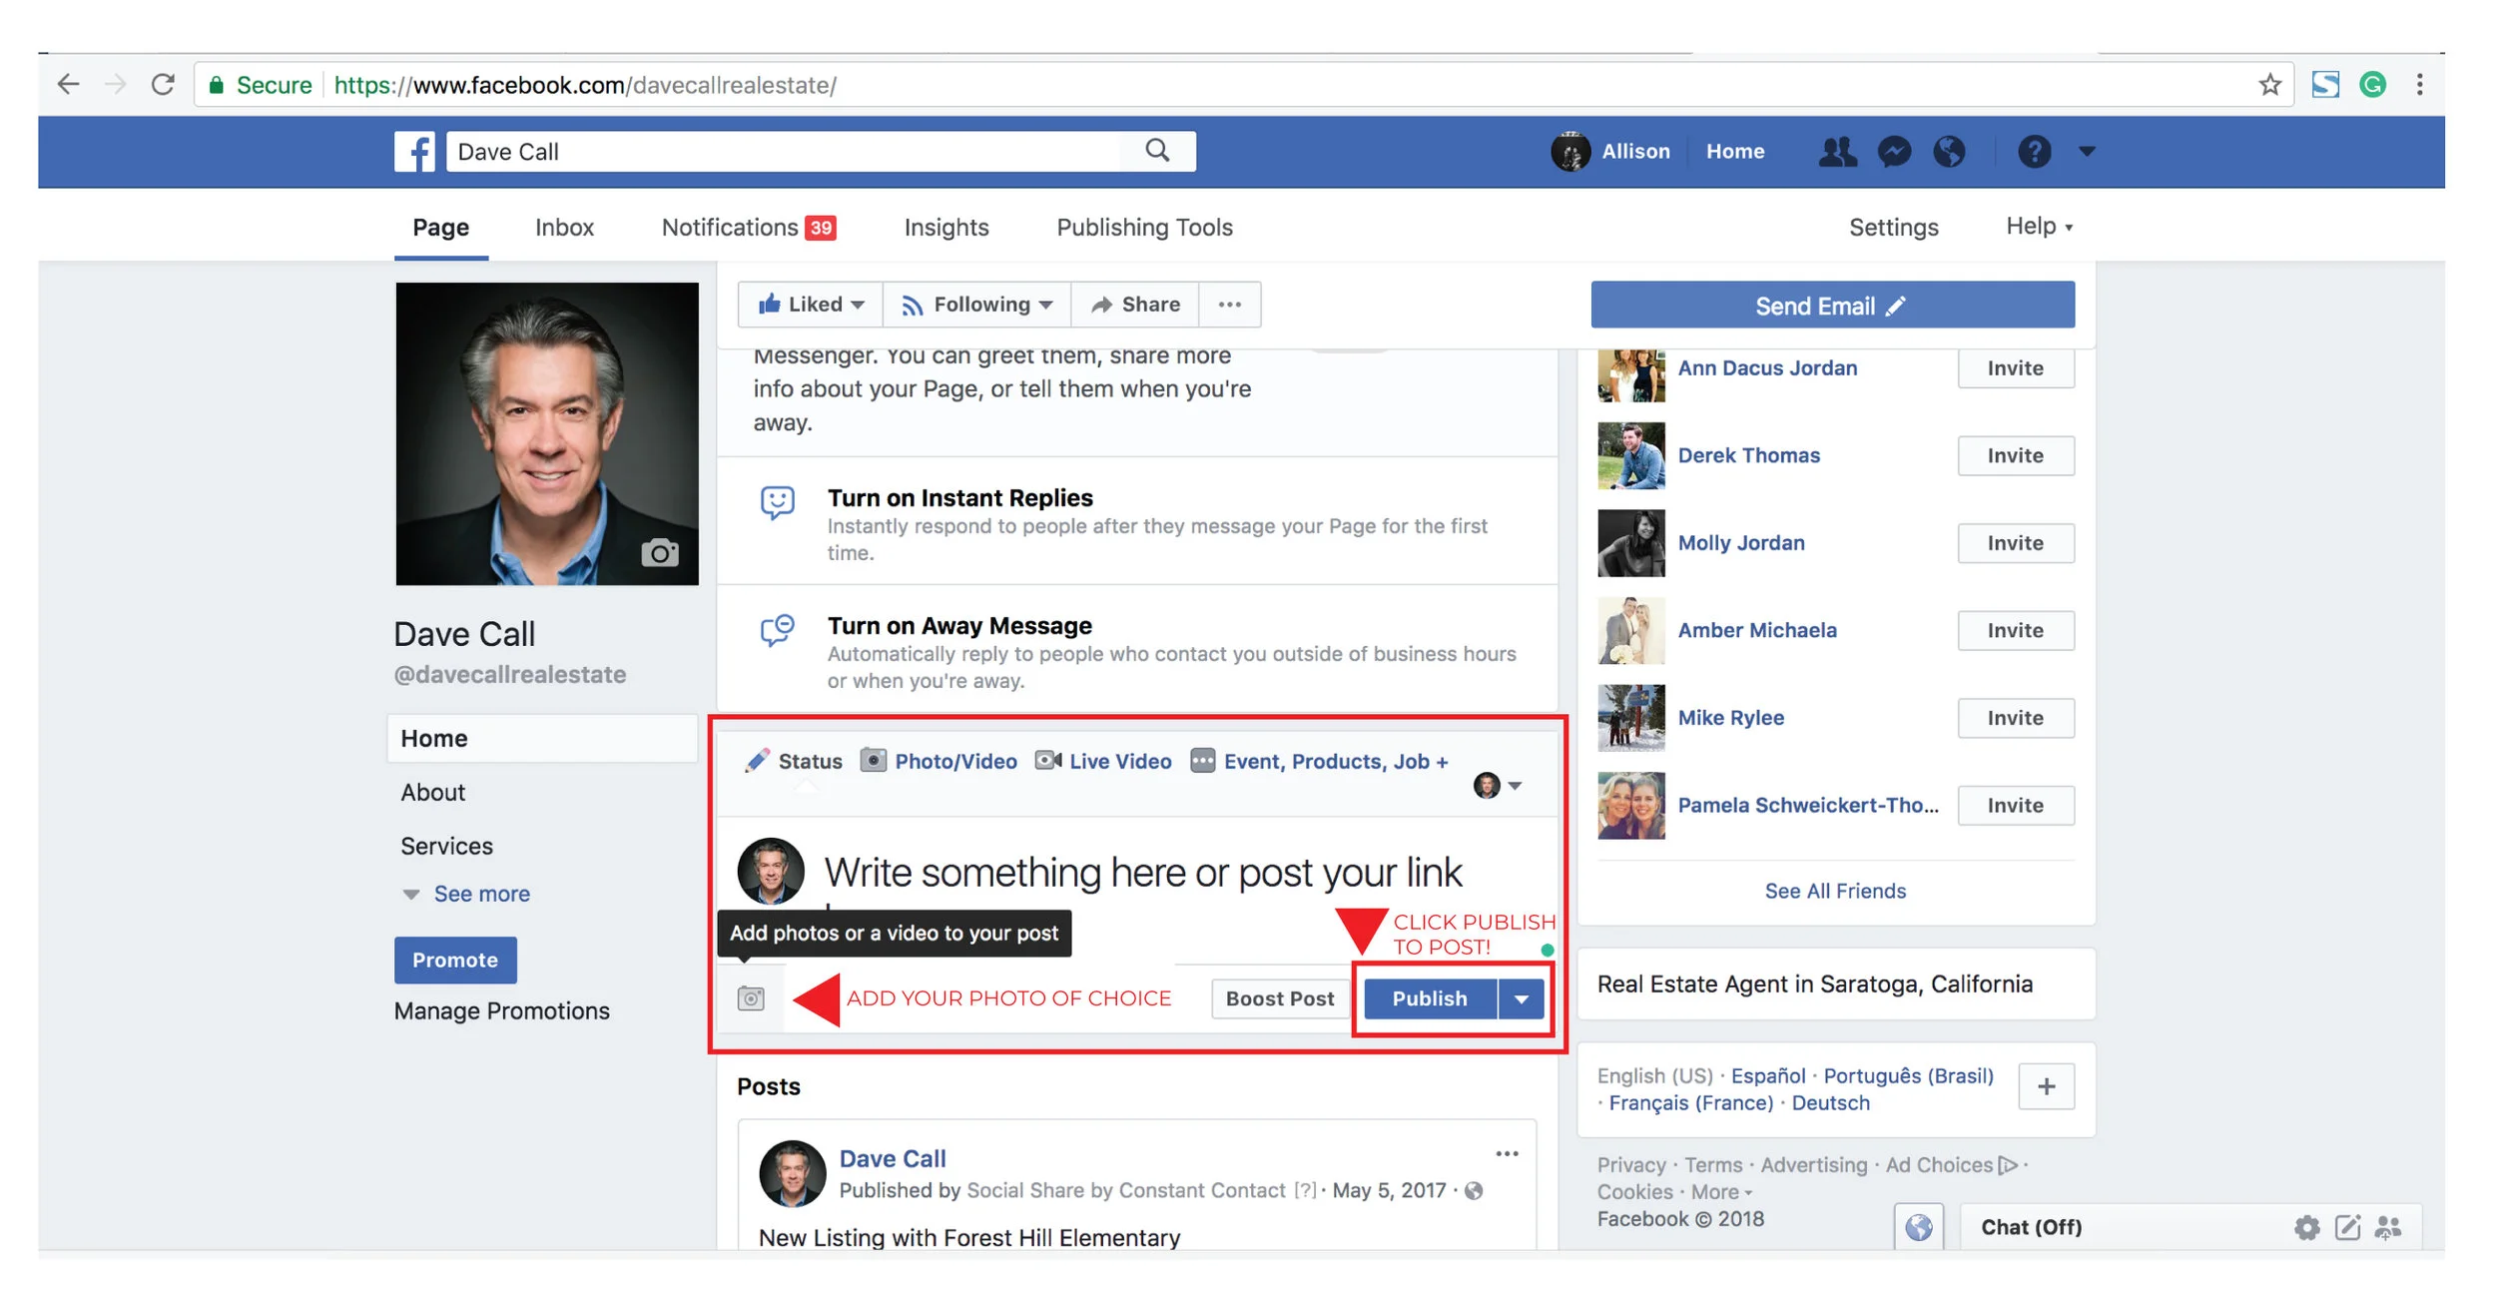Switch to Page tab
The image size is (2496, 1305).
(440, 228)
